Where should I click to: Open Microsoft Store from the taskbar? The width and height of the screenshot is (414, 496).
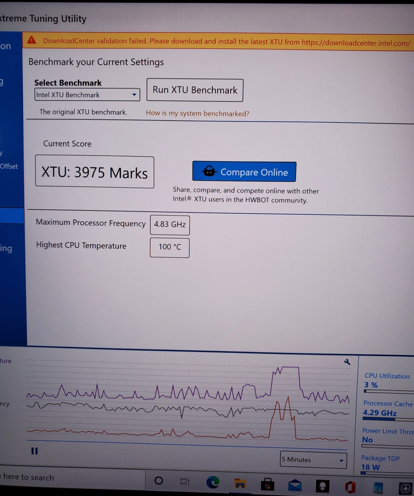pos(267,484)
